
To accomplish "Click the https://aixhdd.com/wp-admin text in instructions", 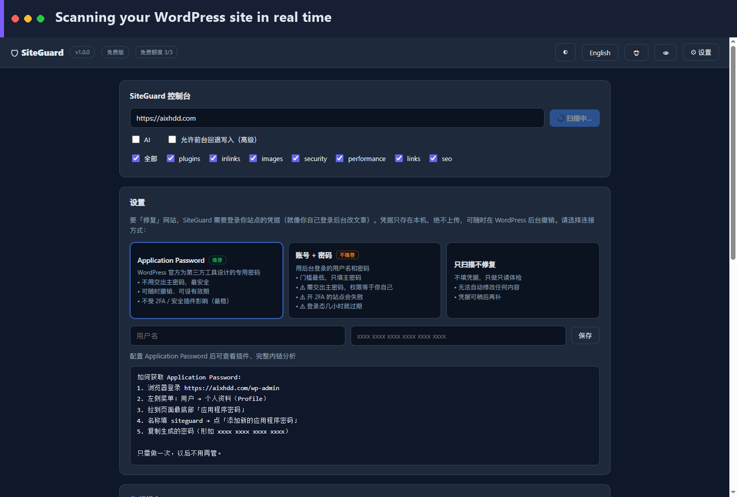I will (231, 388).
